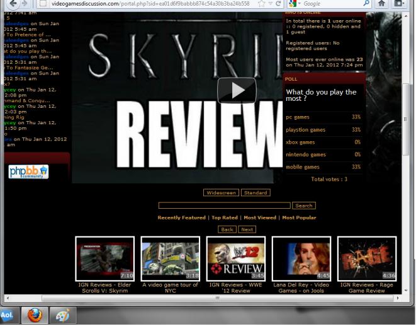The width and height of the screenshot is (416, 326).
Task: Go to the home page icon
Action: (381, 3)
